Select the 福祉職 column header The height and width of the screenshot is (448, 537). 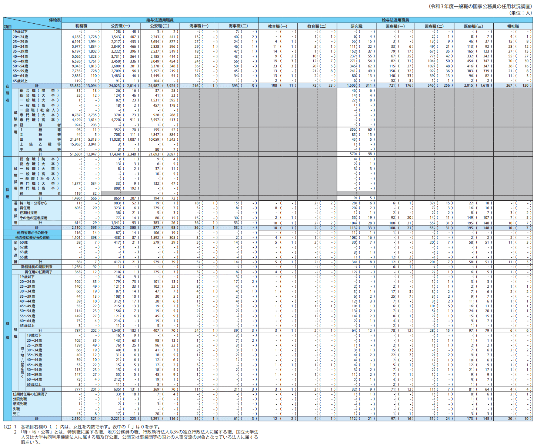513,26
